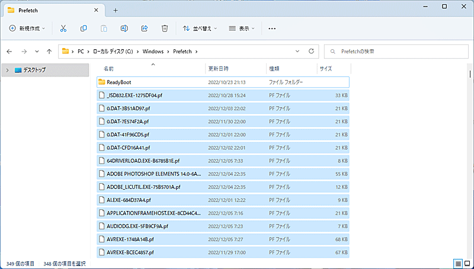Maximize the Explorer window
Image resolution: width=474 pixels, height=269 pixels.
click(444, 7)
